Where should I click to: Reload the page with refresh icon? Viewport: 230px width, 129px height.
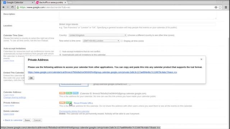(x=12, y=7)
